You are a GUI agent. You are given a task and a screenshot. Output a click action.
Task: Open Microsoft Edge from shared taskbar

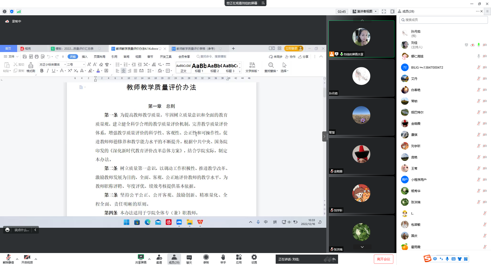click(x=148, y=222)
